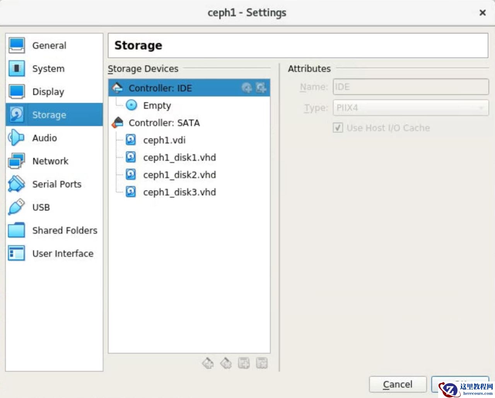Image resolution: width=495 pixels, height=398 pixels.
Task: Click the SATA controller icon
Action: pyautogui.click(x=118, y=123)
